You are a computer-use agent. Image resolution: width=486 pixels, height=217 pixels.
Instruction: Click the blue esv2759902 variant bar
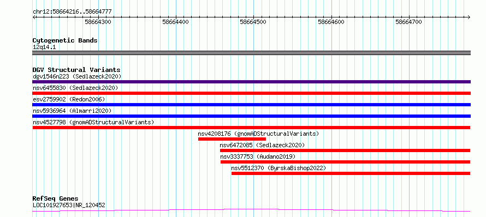[251, 105]
